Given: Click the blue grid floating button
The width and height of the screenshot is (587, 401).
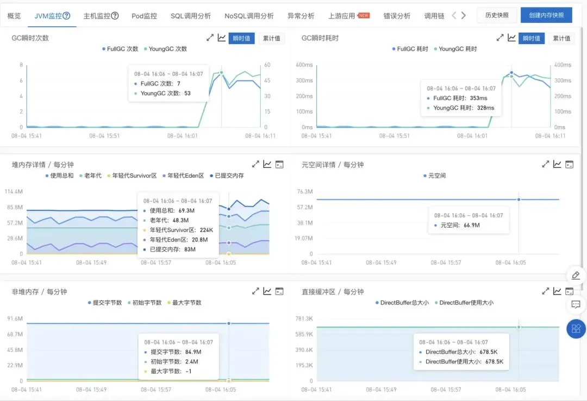Looking at the screenshot, I should coord(576,329).
